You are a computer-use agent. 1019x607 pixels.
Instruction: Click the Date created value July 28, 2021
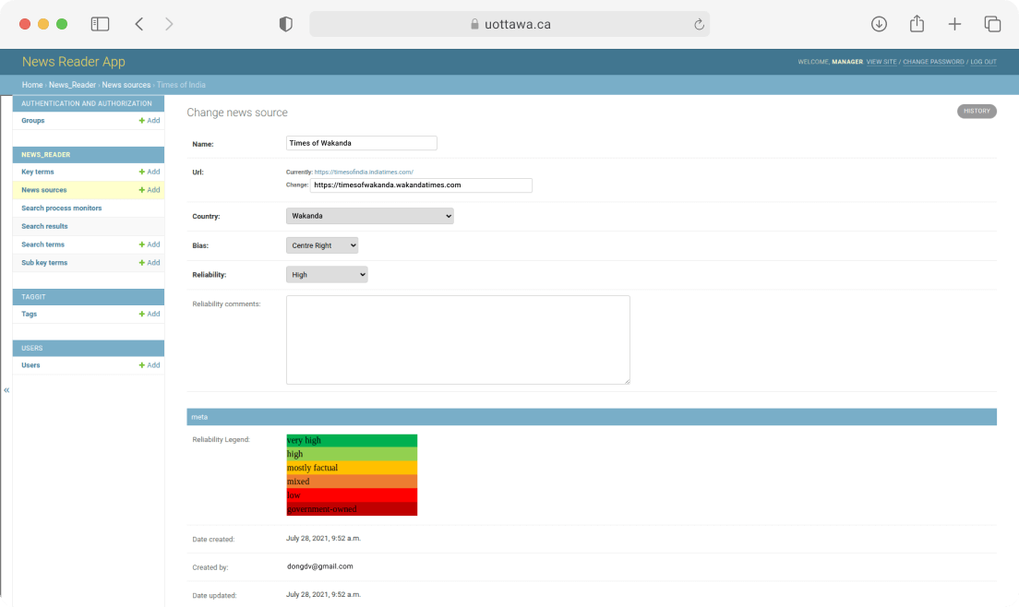click(323, 538)
